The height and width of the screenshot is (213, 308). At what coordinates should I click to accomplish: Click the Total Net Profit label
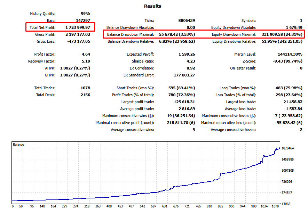click(42, 27)
